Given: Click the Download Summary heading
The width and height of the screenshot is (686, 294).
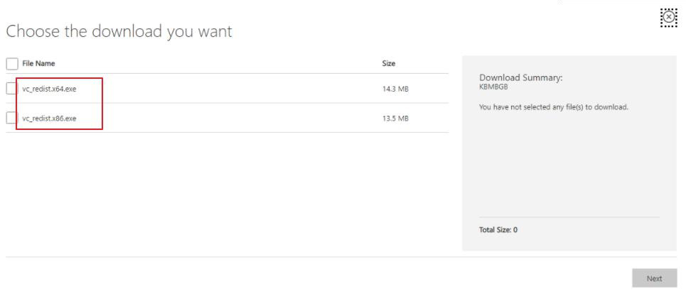Looking at the screenshot, I should [x=520, y=77].
